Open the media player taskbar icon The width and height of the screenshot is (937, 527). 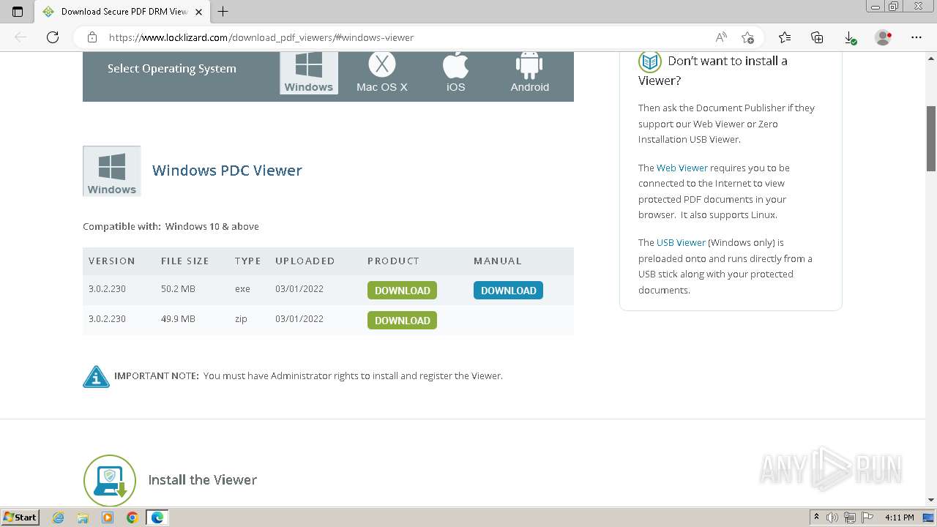coord(108,517)
